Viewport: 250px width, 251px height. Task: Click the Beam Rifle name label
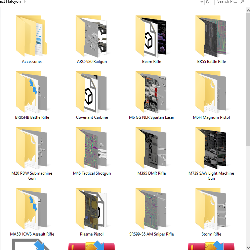point(152,62)
